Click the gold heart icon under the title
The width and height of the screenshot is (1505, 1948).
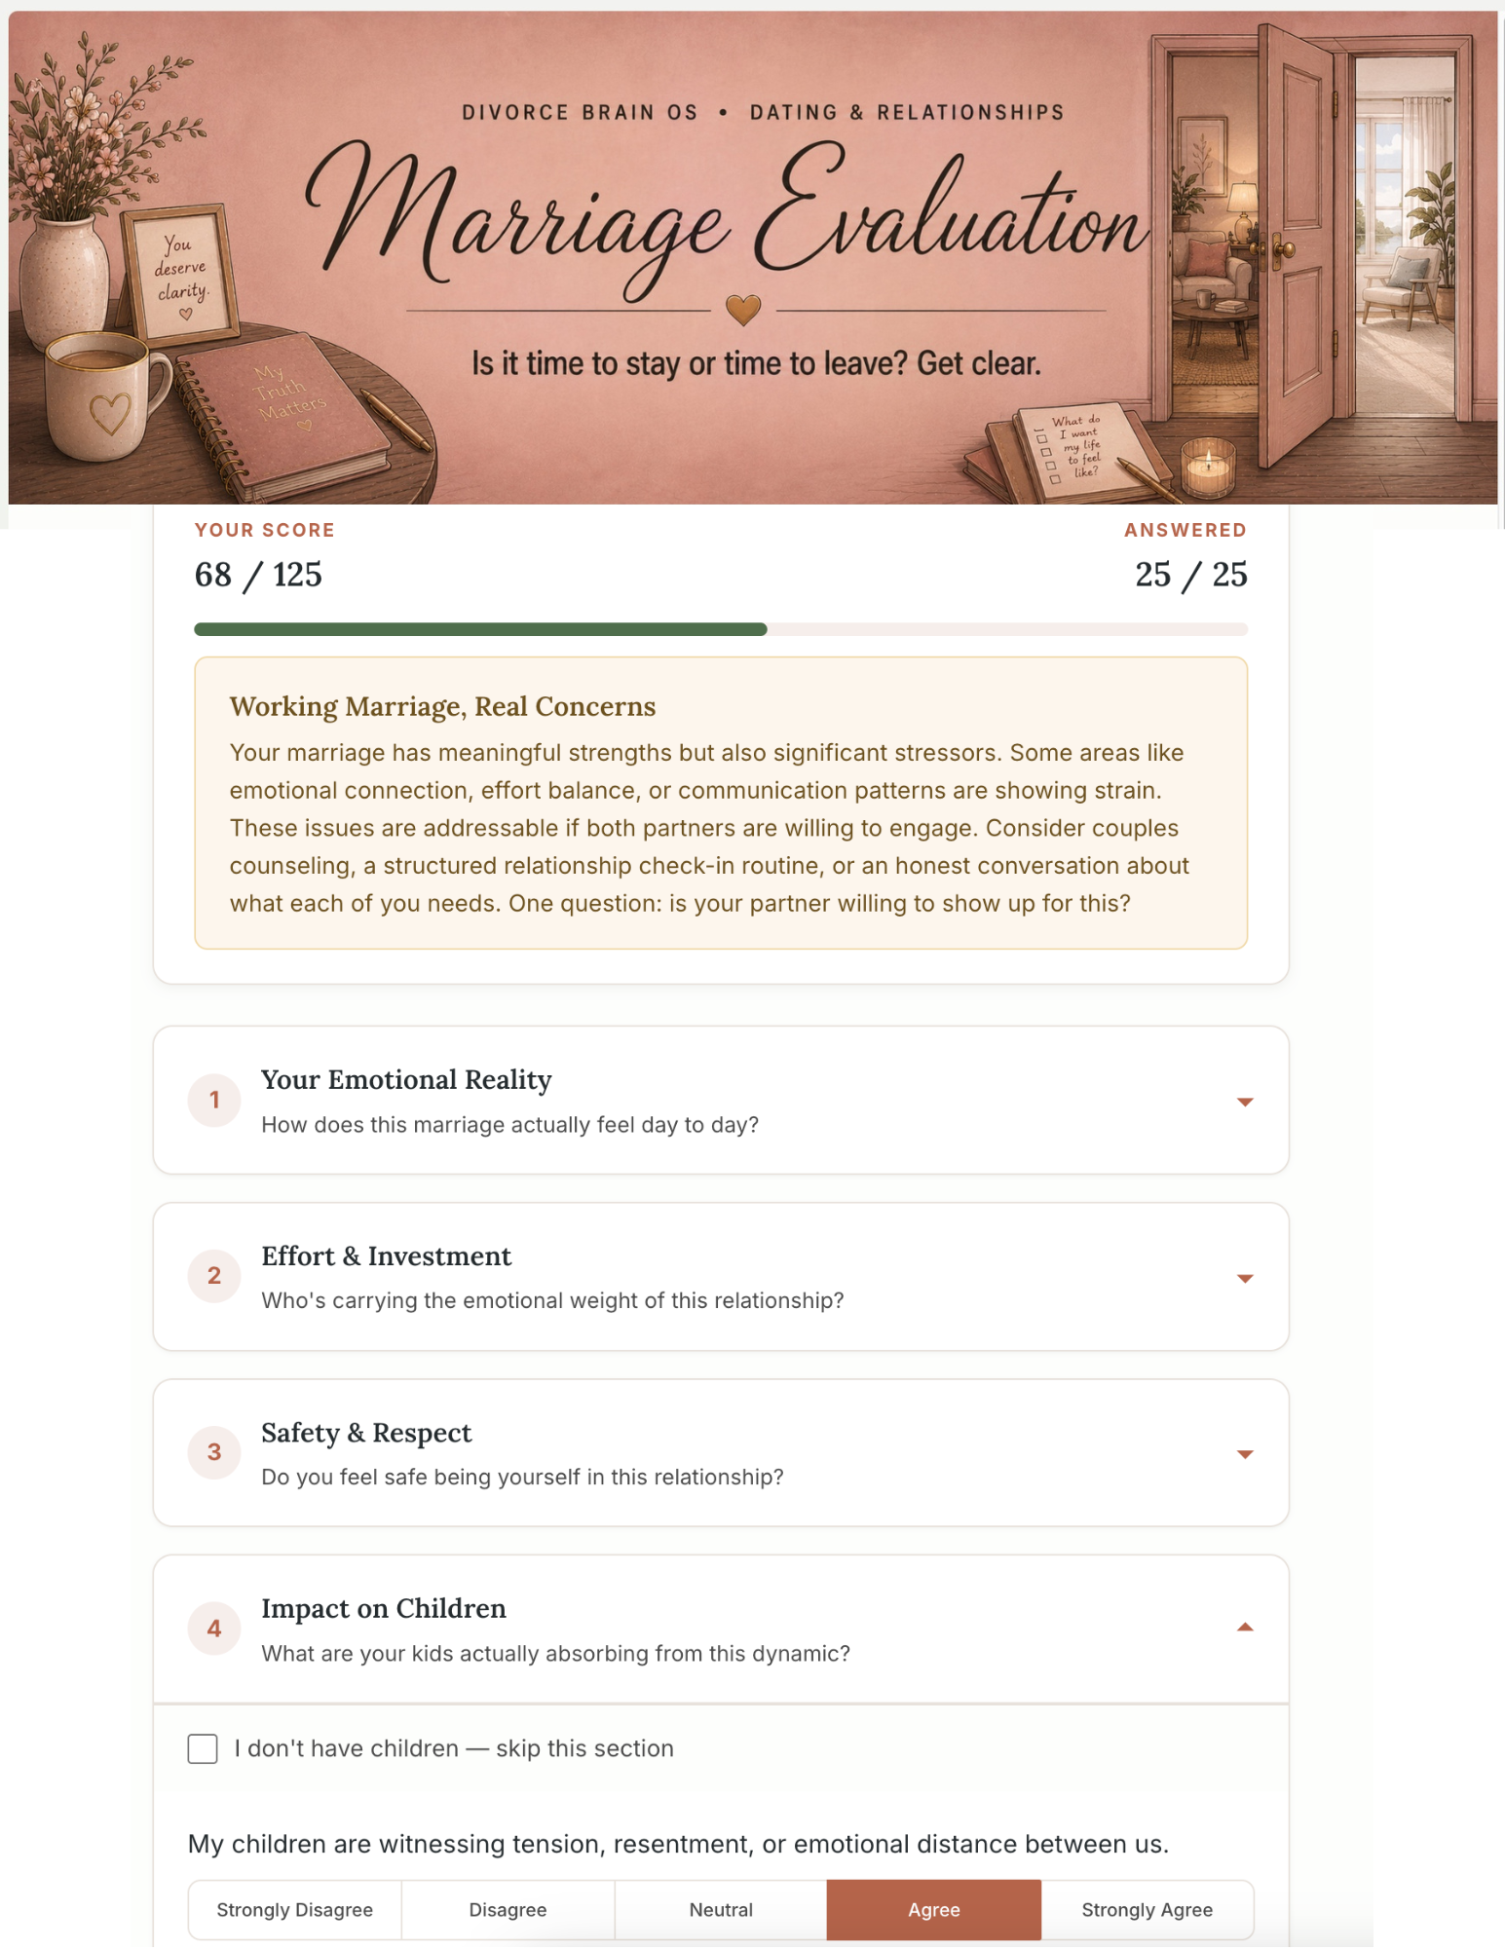743,311
